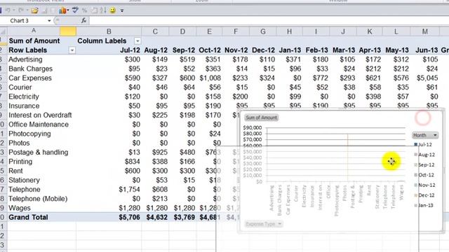This screenshot has height=252, width=449.
Task: Open the Row Labels filter dropdown
Action: point(72,50)
